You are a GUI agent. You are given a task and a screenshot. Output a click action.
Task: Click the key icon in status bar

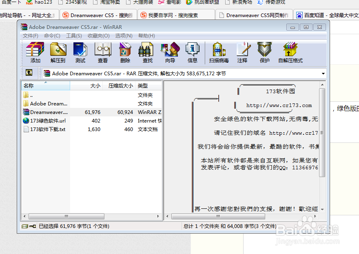point(33,226)
